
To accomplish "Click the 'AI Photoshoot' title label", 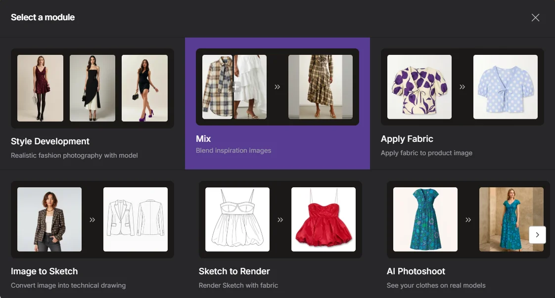I will tap(416, 271).
